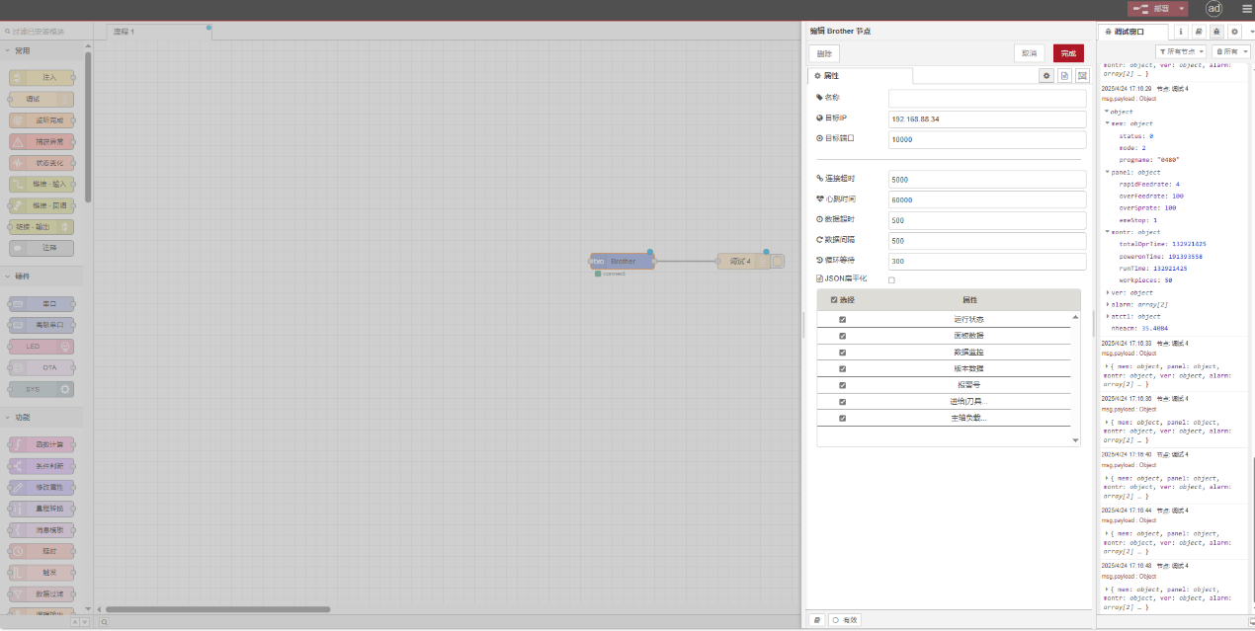Click the info tab icon in sidebar
This screenshot has width=1255, height=631.
[1181, 32]
